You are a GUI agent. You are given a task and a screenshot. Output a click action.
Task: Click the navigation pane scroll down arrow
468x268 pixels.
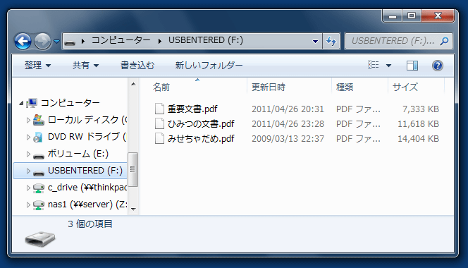click(x=133, y=209)
